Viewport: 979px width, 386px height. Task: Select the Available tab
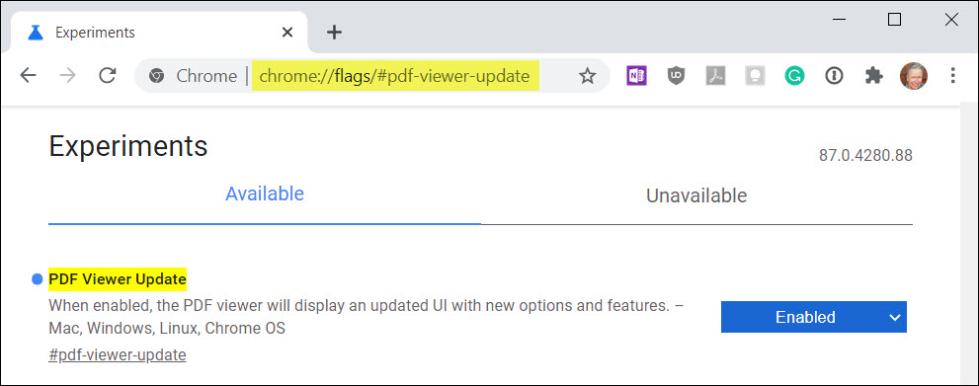[265, 193]
